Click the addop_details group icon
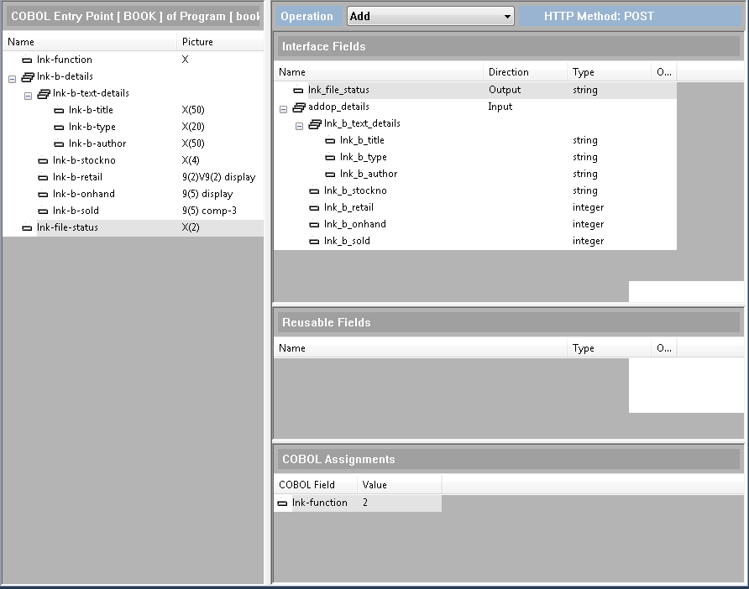The image size is (749, 589). click(298, 107)
